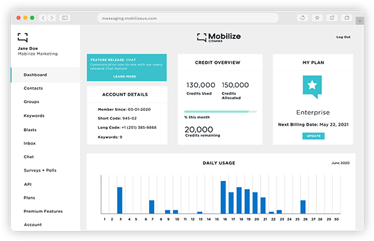Screen dimensions: 374x241
Task: Toggle the browser sidebar icon
Action: click(x=65, y=18)
